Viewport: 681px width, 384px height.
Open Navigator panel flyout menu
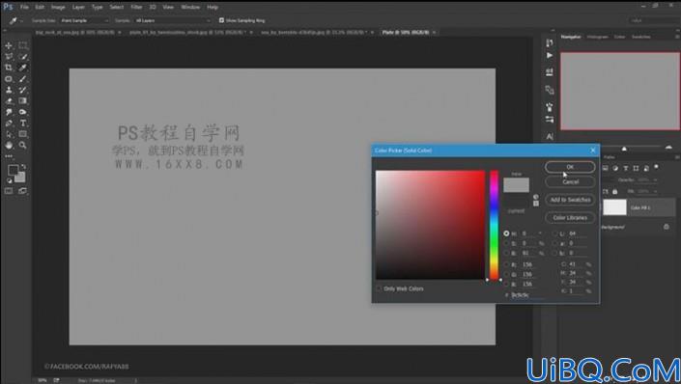click(x=677, y=37)
